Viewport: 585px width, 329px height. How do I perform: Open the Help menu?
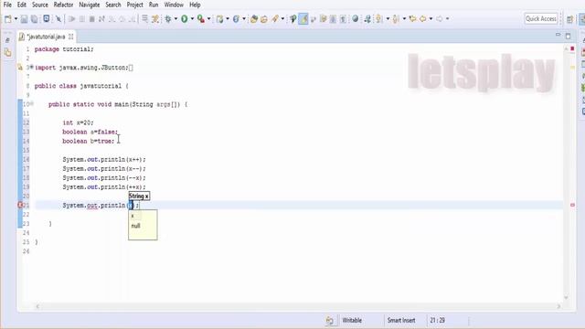point(195,5)
